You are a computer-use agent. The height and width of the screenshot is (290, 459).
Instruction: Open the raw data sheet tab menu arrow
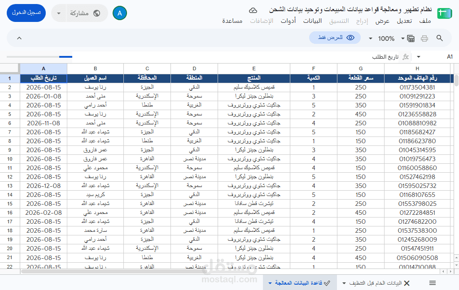point(344,283)
